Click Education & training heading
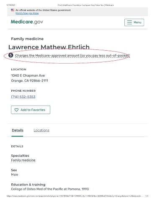This screenshot has width=155, height=201. coord(28,185)
